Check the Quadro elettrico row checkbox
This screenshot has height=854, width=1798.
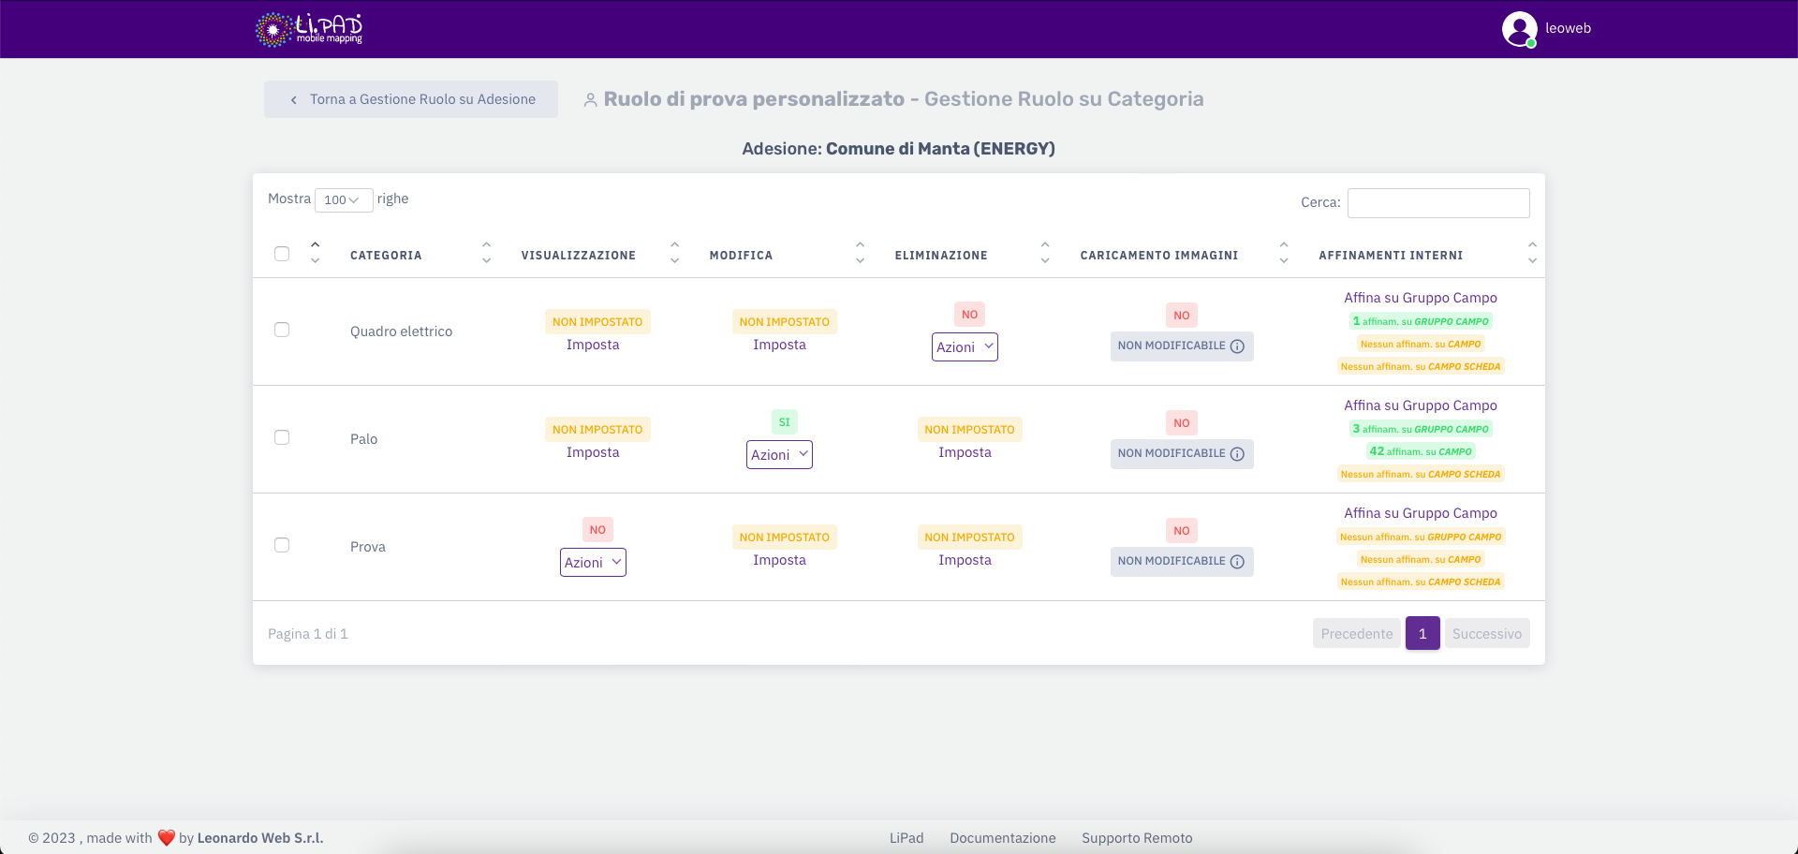point(282,330)
